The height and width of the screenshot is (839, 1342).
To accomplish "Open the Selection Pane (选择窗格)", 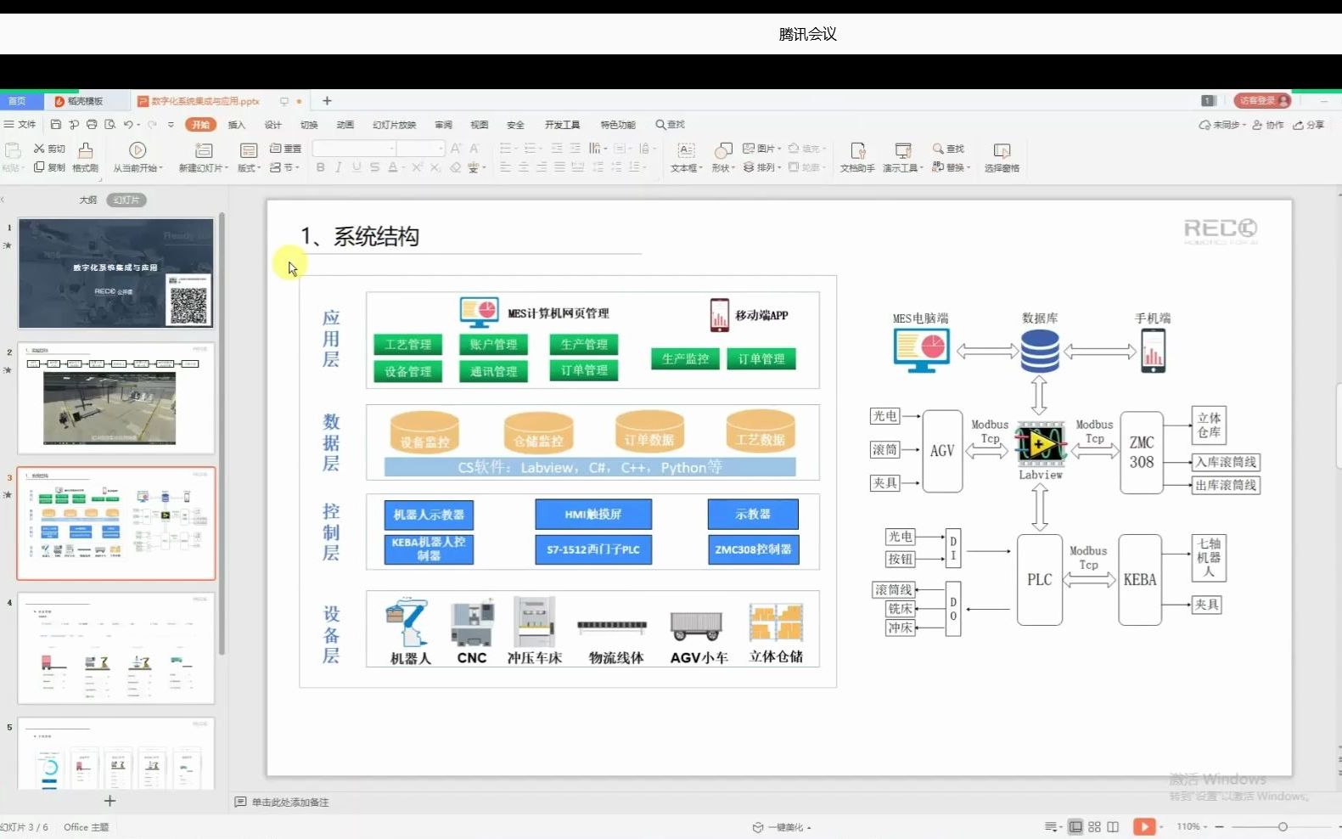I will [1002, 157].
